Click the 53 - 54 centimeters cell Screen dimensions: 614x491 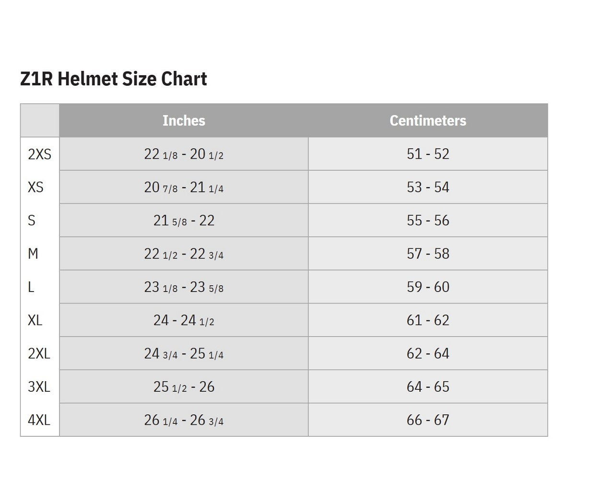[428, 187]
